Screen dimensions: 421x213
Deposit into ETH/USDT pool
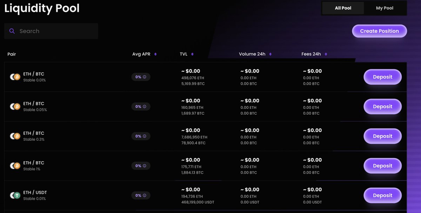pos(382,196)
